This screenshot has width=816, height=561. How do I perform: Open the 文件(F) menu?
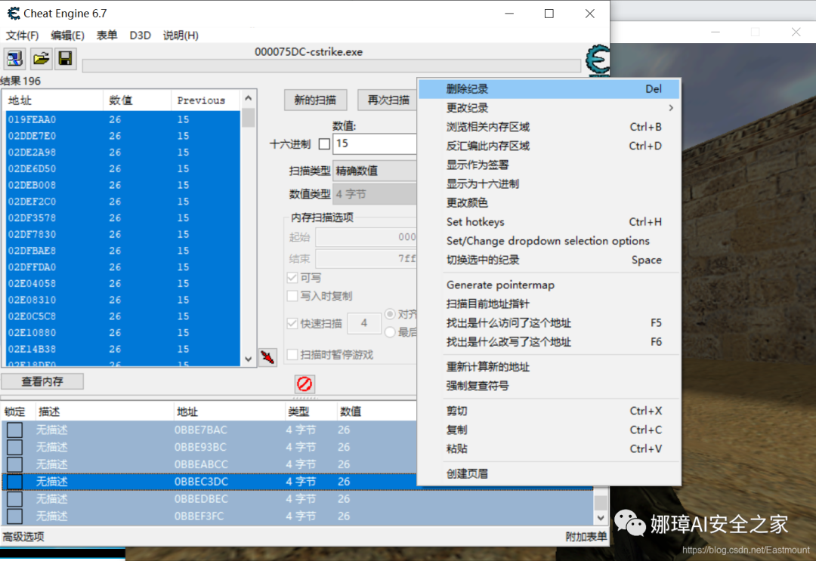click(x=23, y=35)
